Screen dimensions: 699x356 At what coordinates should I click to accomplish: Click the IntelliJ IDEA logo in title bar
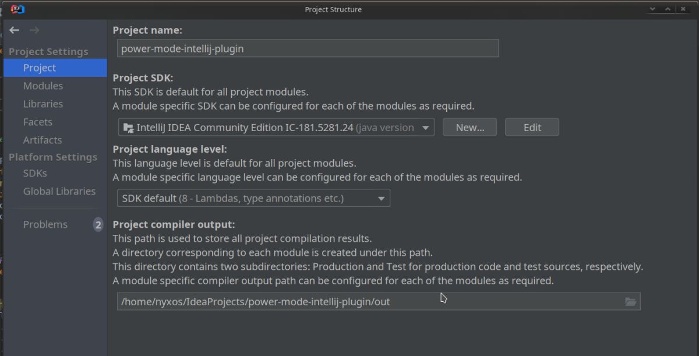point(17,9)
